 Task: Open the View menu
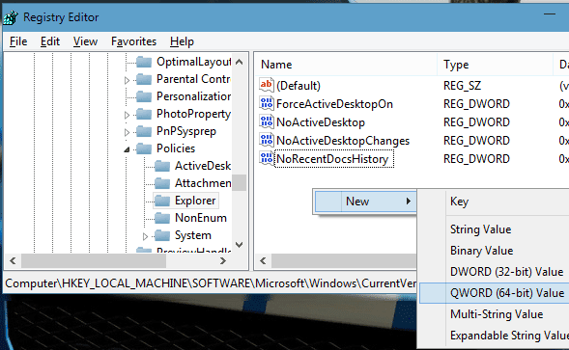(x=85, y=41)
